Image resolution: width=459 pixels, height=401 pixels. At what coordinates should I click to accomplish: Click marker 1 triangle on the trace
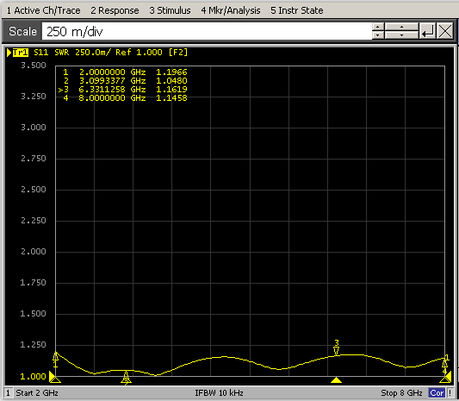coord(56,356)
